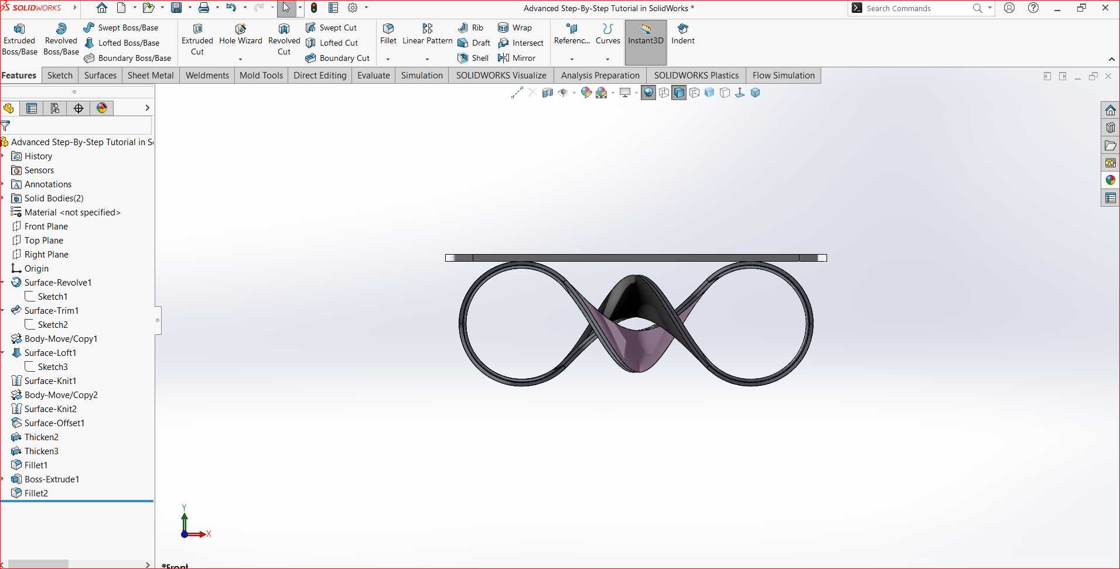Select the Front Plane item
Image resolution: width=1120 pixels, height=569 pixels.
[46, 226]
